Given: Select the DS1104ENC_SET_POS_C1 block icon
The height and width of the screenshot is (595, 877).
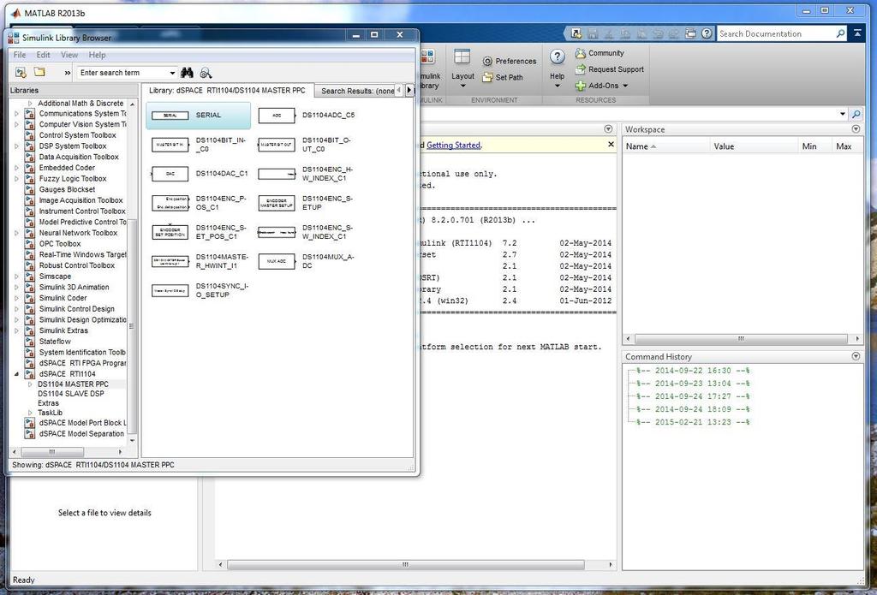Looking at the screenshot, I should 170,231.
